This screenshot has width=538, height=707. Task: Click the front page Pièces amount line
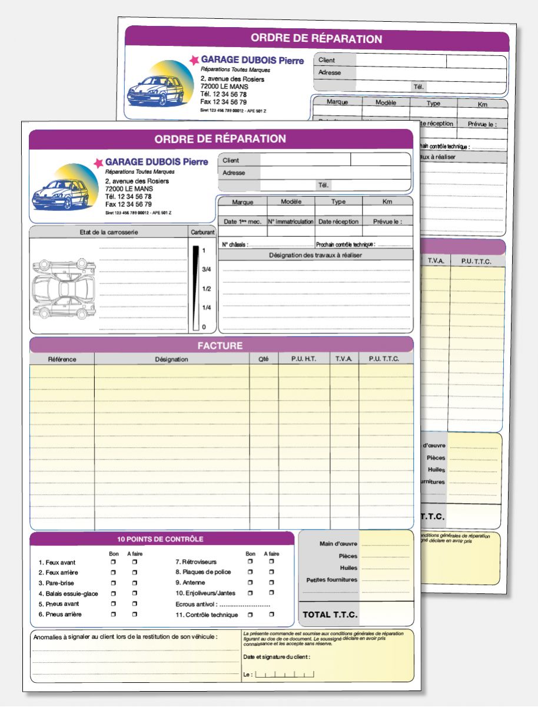(x=386, y=556)
